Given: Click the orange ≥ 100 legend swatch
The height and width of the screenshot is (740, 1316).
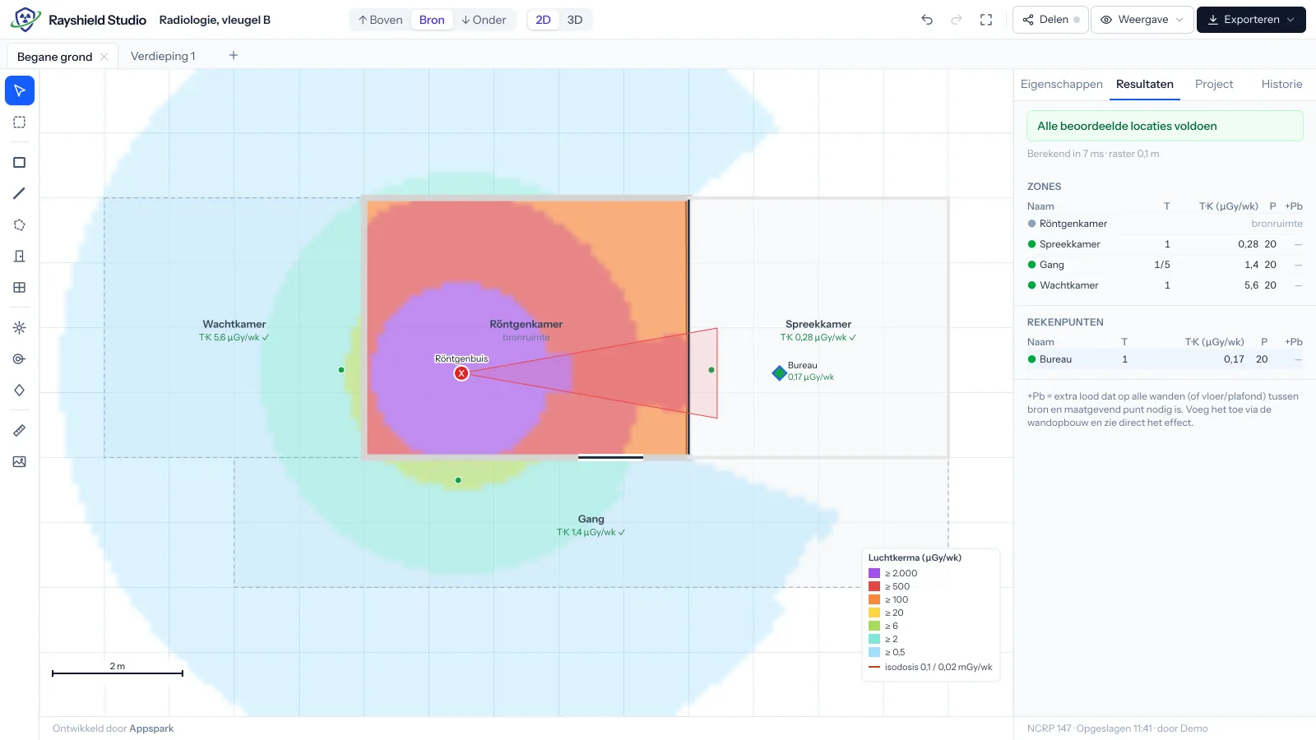Looking at the screenshot, I should point(874,599).
